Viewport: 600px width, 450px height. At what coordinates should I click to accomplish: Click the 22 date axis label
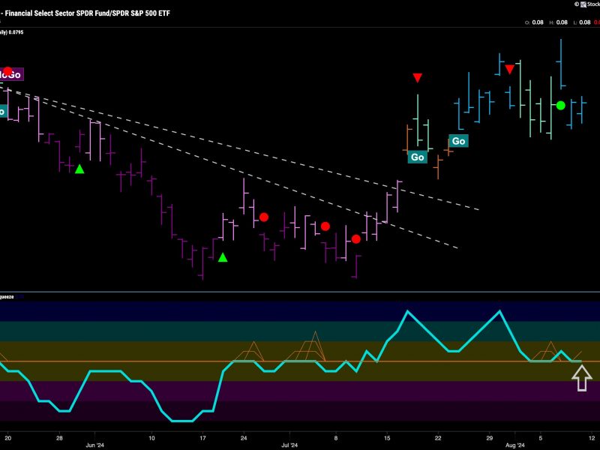pos(438,438)
